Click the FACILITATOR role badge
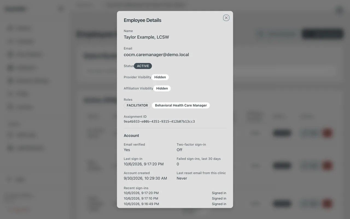Viewport: 350px width, 219px height. point(137,105)
